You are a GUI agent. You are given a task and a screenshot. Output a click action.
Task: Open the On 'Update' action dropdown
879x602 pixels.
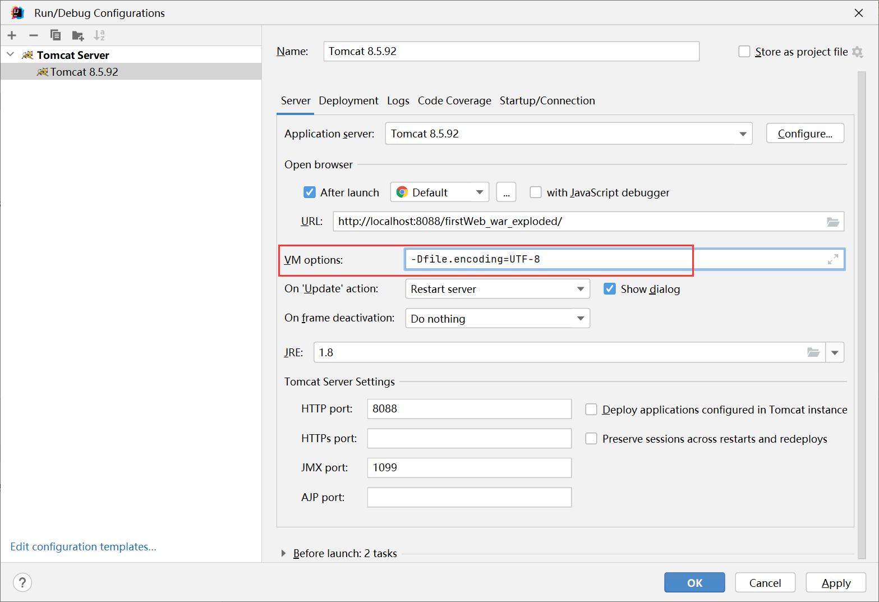pyautogui.click(x=581, y=289)
